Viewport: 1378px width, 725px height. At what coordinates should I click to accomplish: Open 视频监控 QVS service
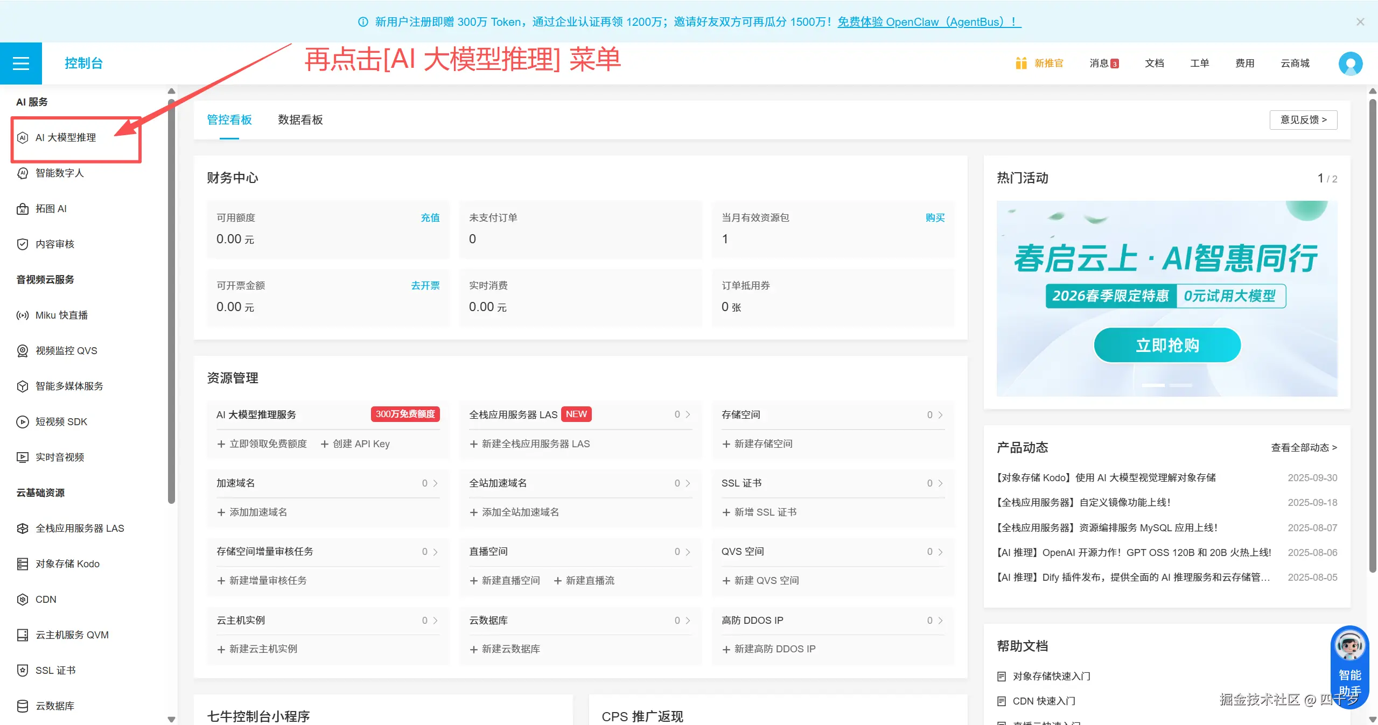(x=65, y=350)
